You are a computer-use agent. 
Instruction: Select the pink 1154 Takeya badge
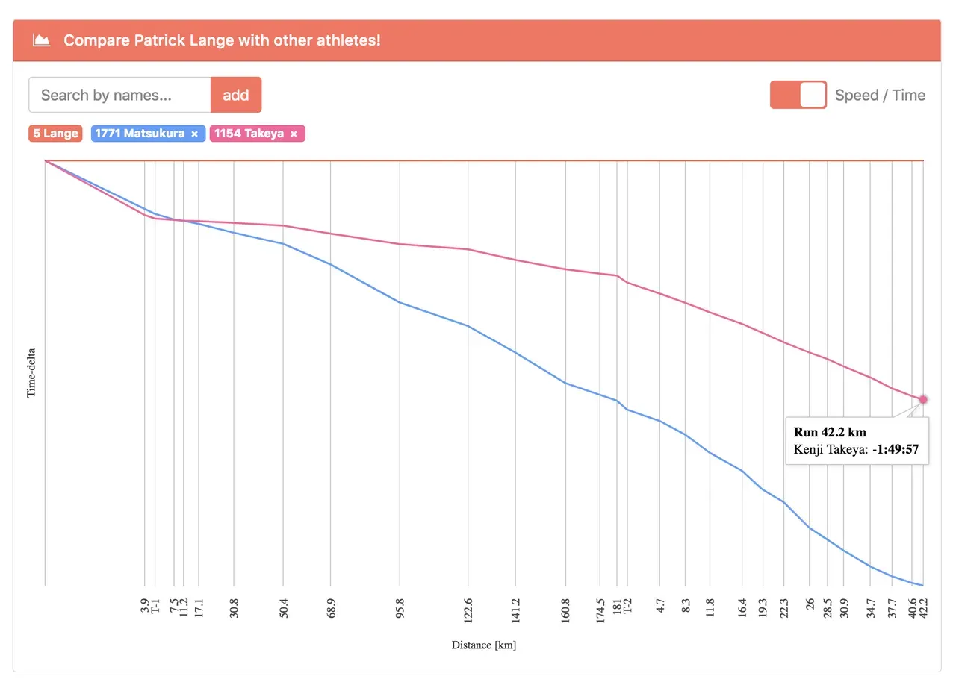[x=252, y=134]
